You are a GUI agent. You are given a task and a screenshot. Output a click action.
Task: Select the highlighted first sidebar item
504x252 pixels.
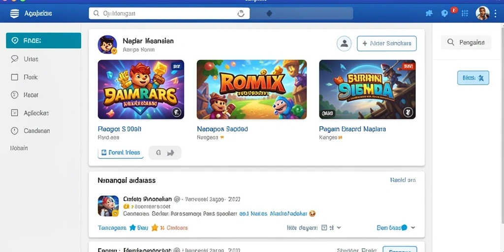pyautogui.click(x=43, y=40)
